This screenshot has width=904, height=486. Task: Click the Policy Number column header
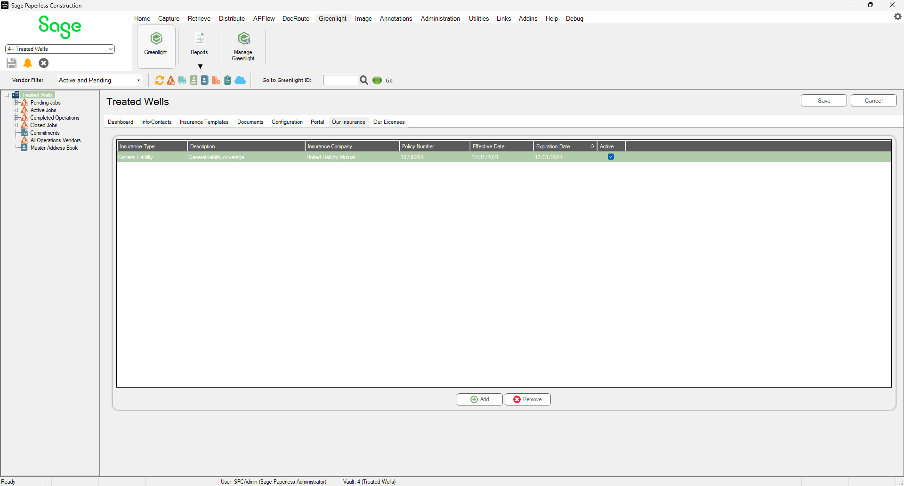click(x=435, y=146)
